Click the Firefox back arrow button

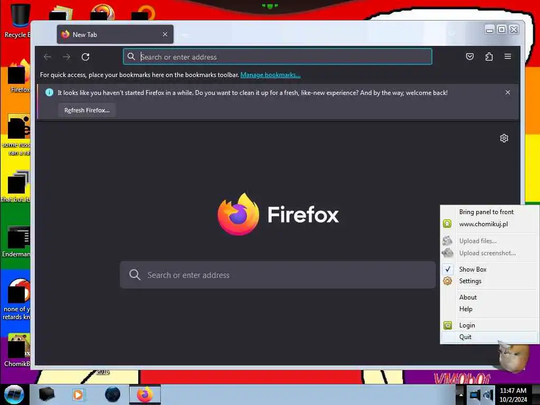coord(47,57)
